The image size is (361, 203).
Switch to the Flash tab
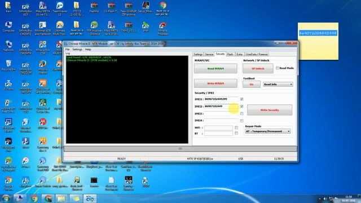coord(230,54)
